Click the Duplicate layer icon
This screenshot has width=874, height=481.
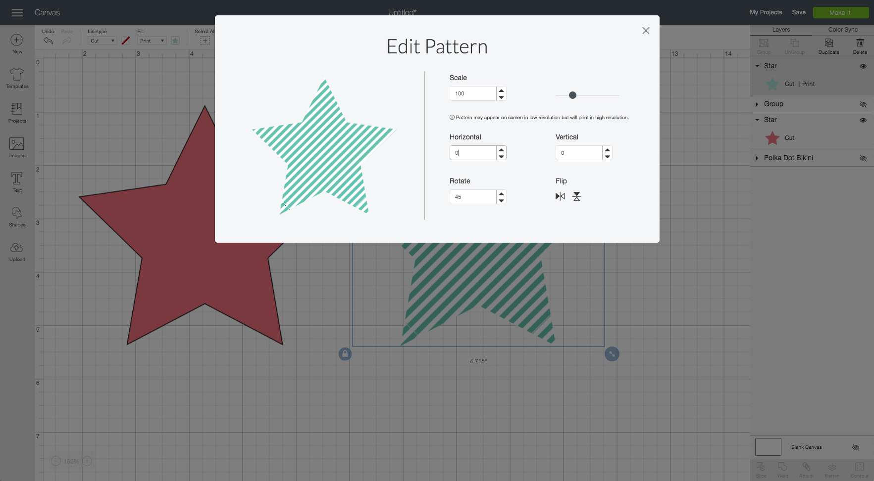(x=828, y=45)
